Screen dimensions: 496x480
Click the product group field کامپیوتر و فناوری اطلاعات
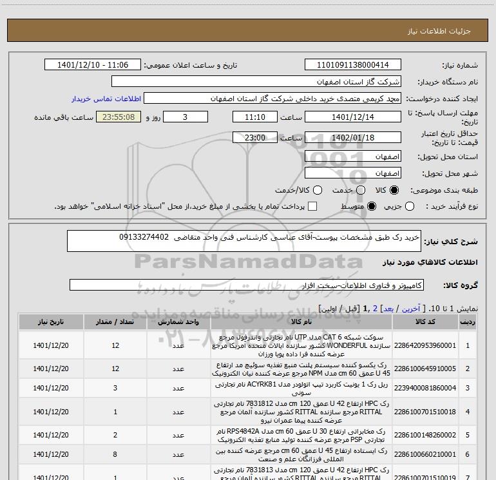point(247,285)
